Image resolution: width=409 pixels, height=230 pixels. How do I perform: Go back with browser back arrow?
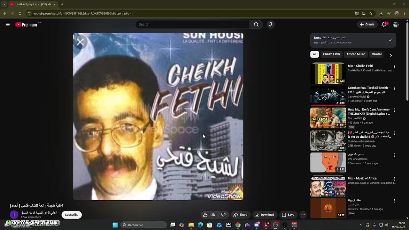4,13
